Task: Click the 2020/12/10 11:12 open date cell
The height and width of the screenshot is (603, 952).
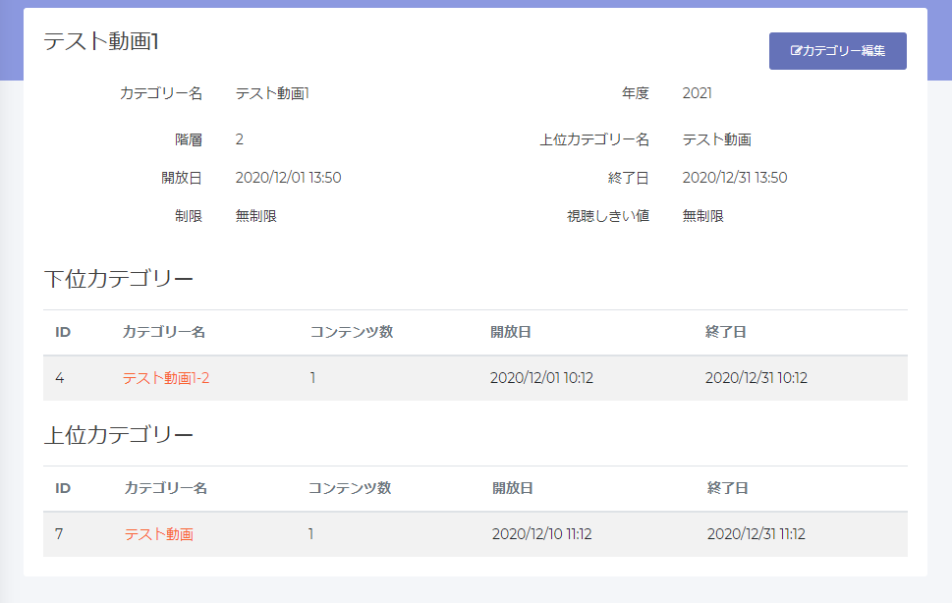Action: pyautogui.click(x=541, y=534)
